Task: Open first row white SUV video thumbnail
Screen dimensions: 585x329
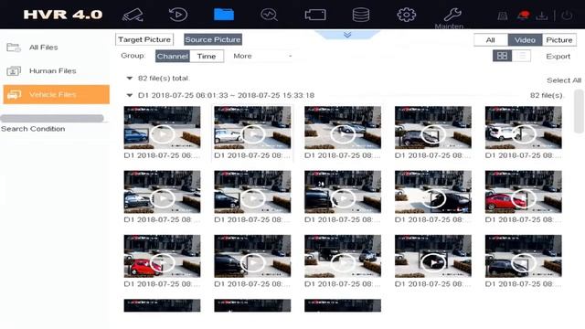Action: click(524, 128)
